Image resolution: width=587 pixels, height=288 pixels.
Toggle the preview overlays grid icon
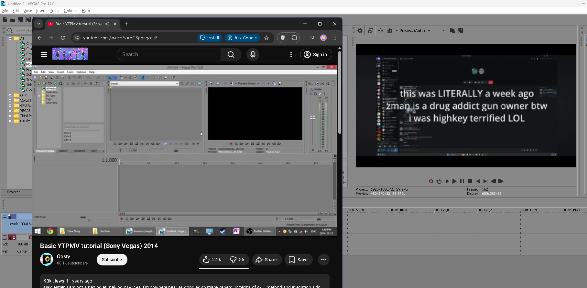pyautogui.click(x=437, y=31)
